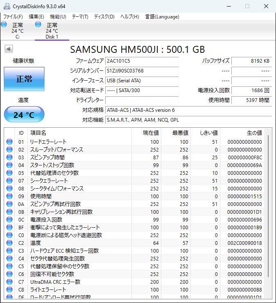
Task: Click the 対応機能 field S.M.A.R.T., APM
Action: click(x=189, y=120)
